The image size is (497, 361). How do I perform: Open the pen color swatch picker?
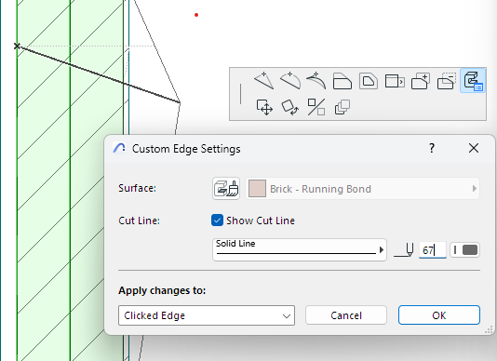(464, 250)
